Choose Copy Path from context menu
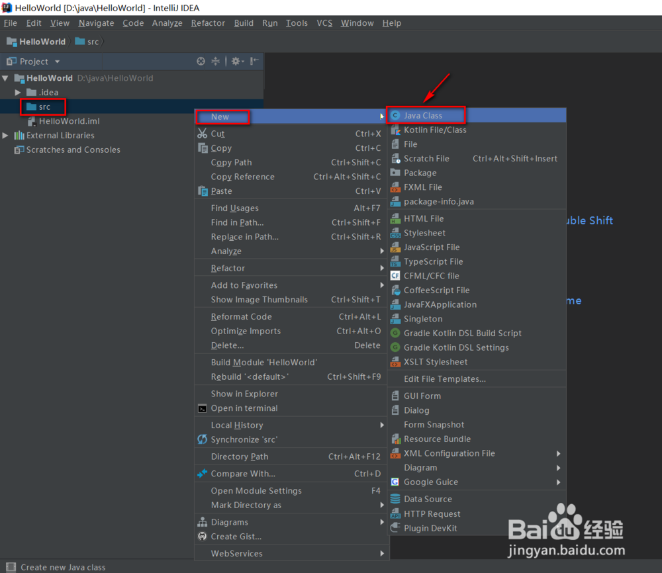This screenshot has width=662, height=573. coord(291,163)
